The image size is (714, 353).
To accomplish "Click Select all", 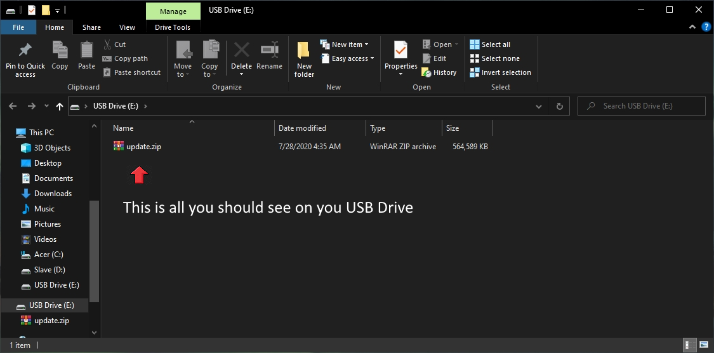I will (x=490, y=44).
